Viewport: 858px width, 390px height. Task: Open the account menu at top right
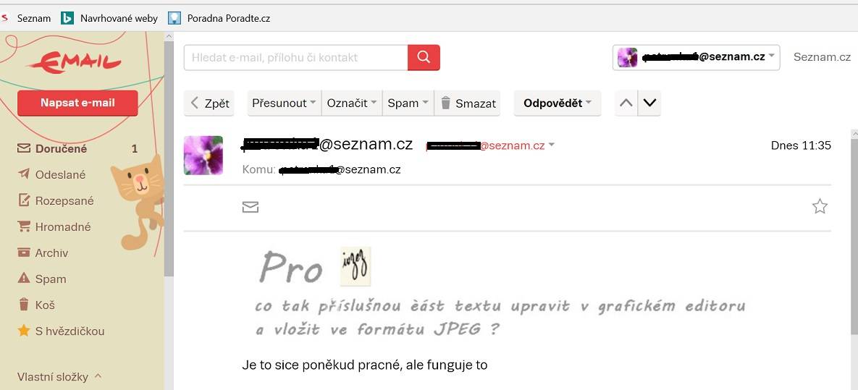pyautogui.click(x=696, y=57)
